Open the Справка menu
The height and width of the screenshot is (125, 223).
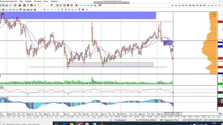tap(54, 1)
